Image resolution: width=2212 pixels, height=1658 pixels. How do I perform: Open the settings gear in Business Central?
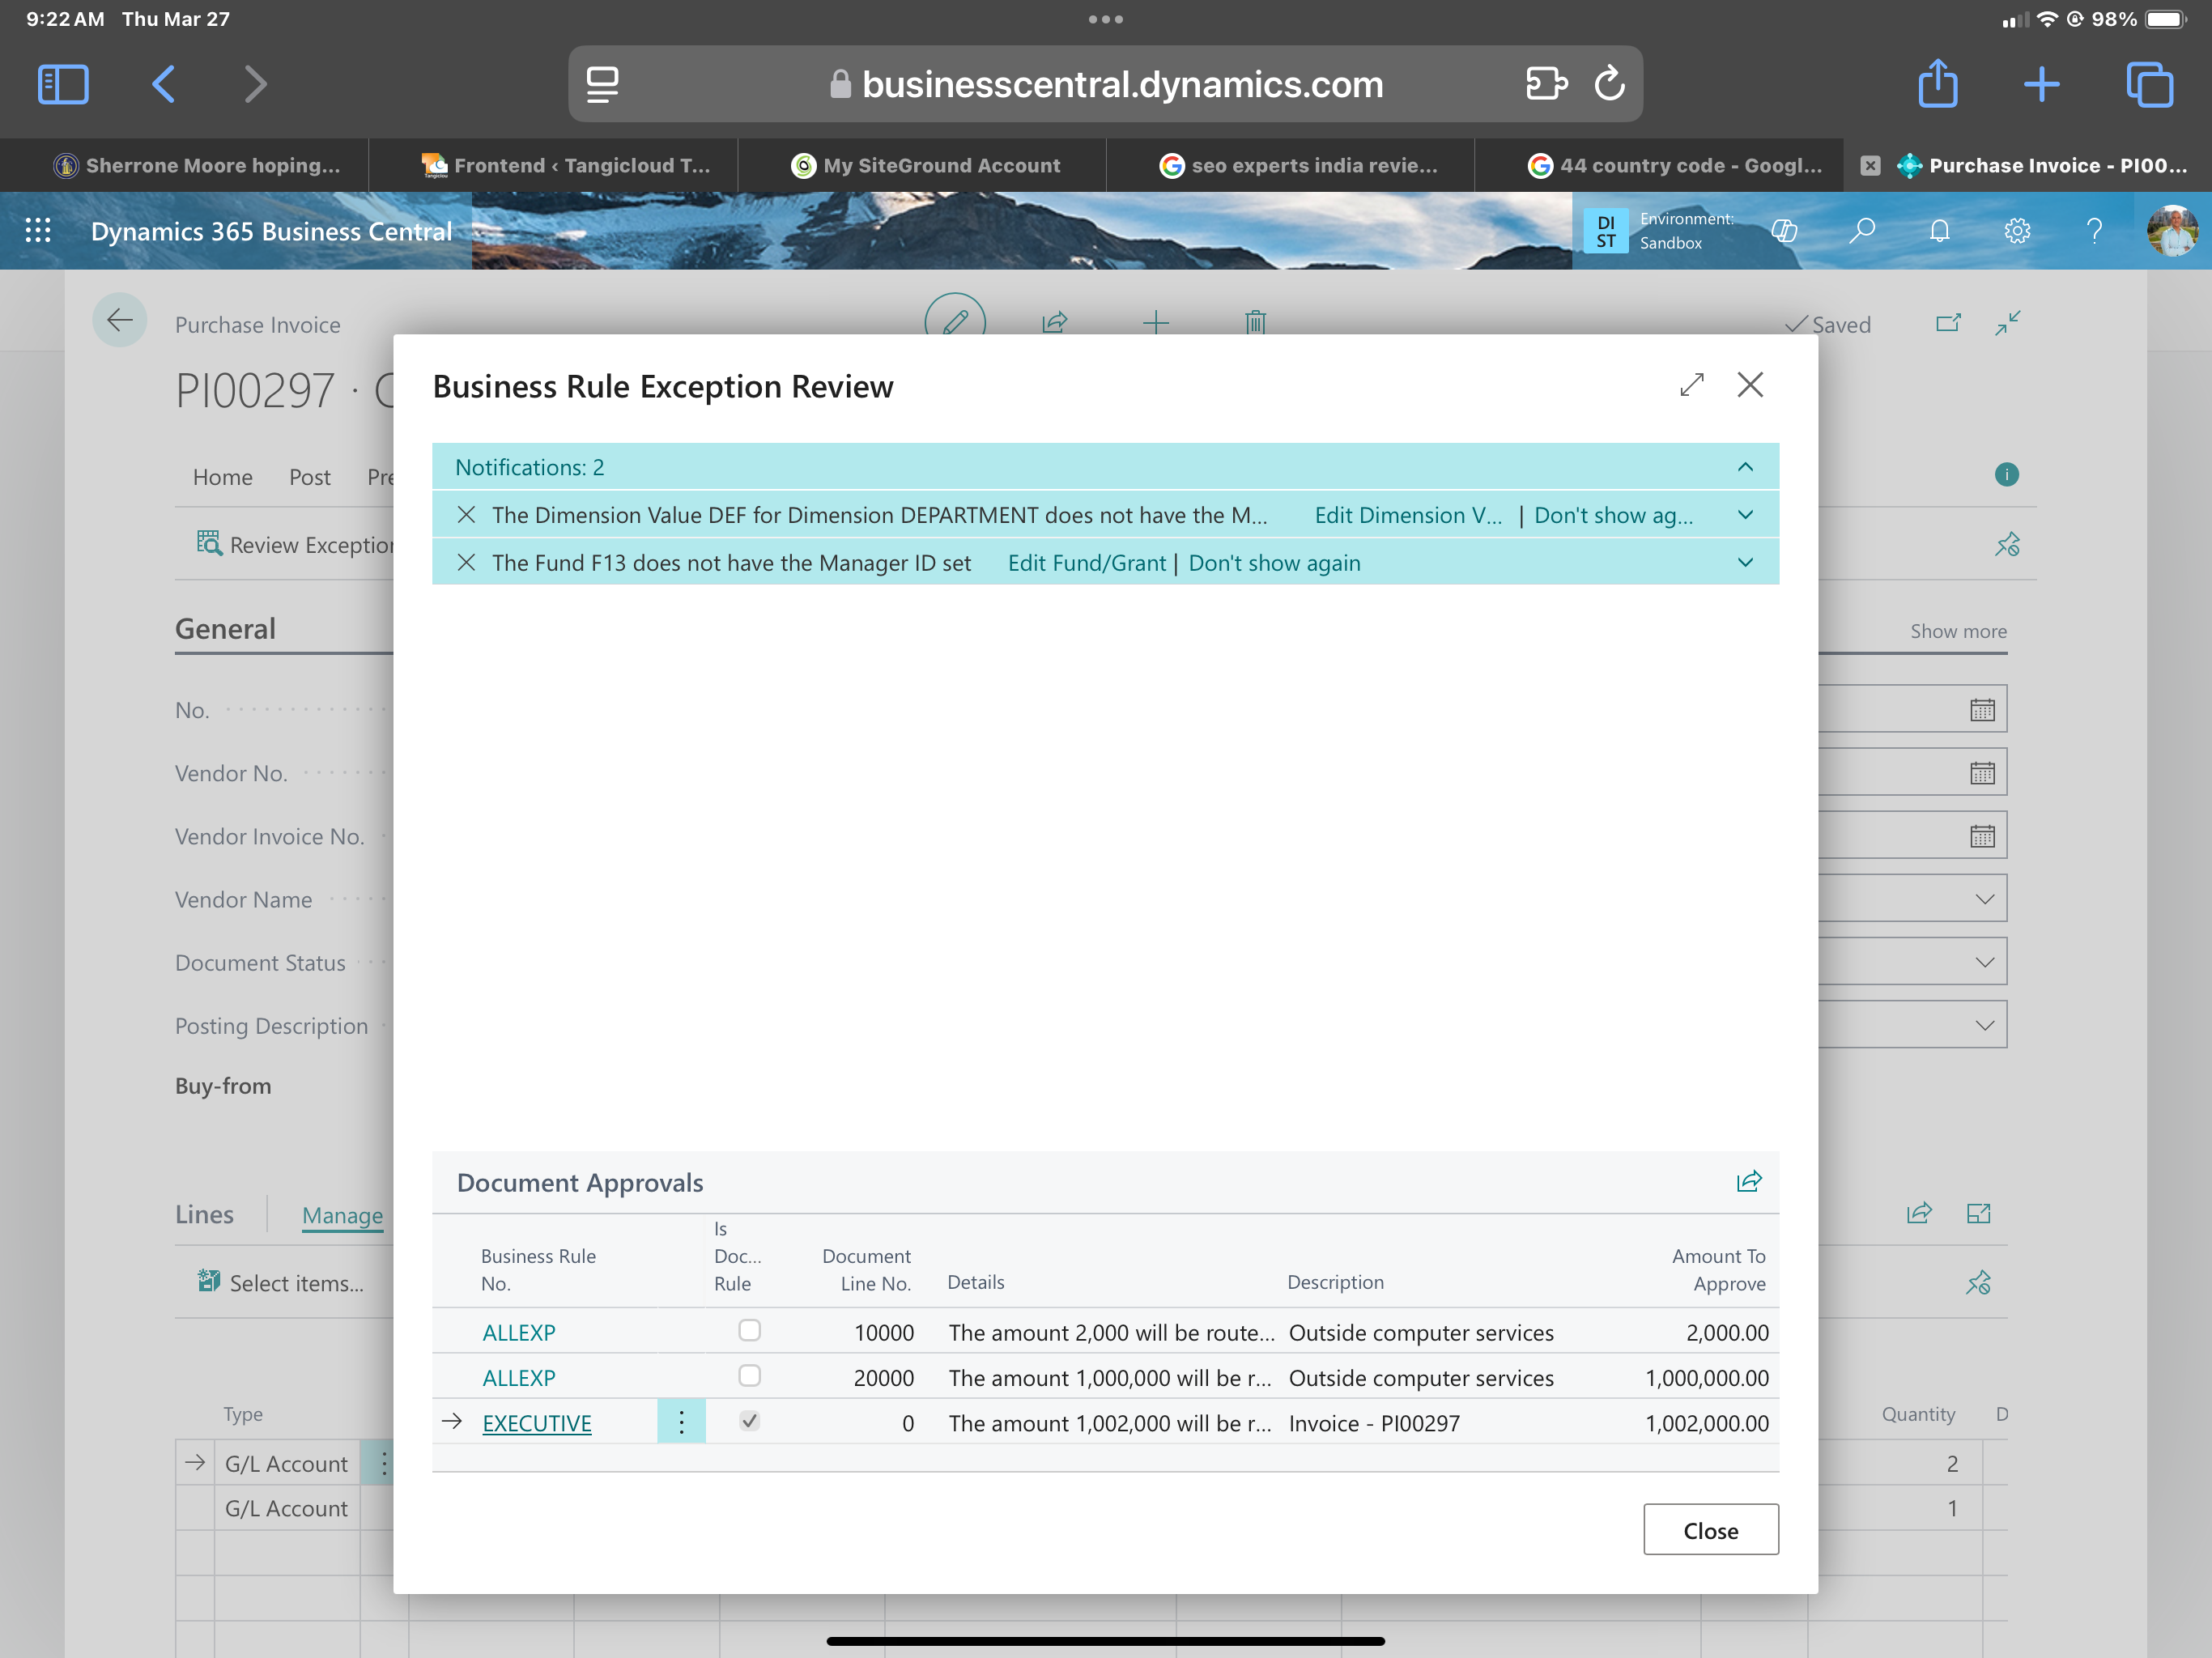coord(2017,231)
